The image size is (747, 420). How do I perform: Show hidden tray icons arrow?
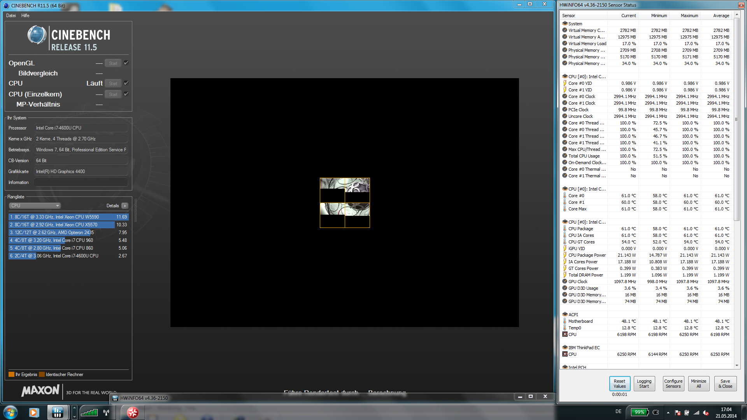tap(668, 413)
